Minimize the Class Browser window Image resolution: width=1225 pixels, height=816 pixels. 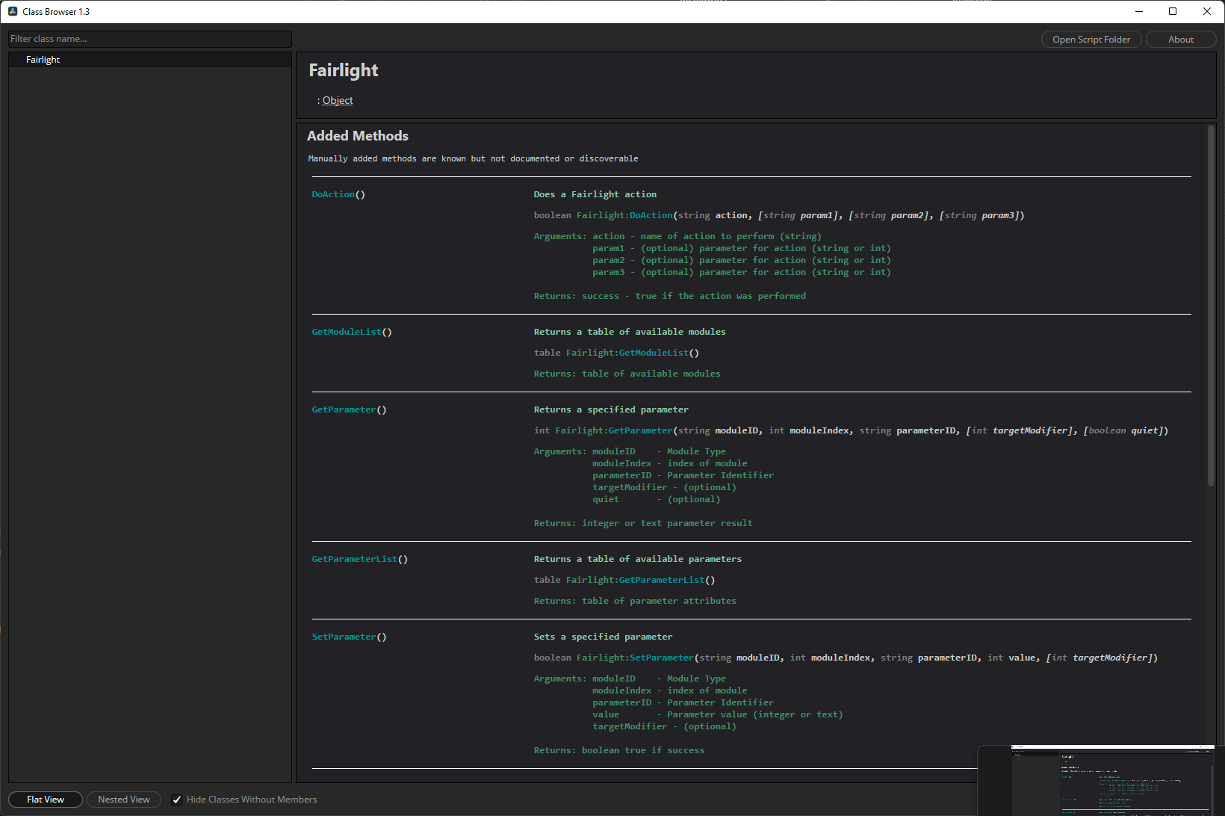[x=1139, y=11]
